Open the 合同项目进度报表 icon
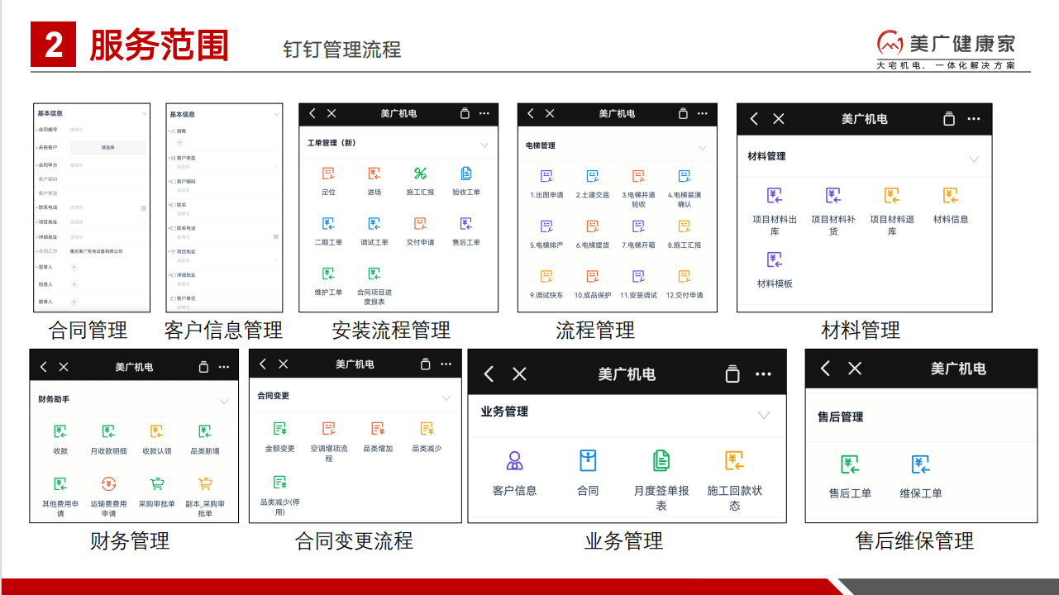 [x=374, y=274]
